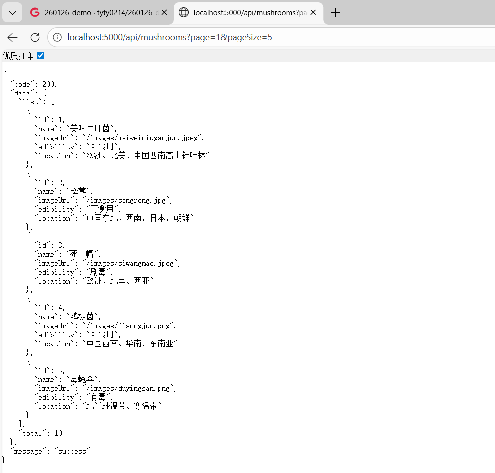
Task: Click the "id": 1 line
Action: pyautogui.click(x=50, y=120)
